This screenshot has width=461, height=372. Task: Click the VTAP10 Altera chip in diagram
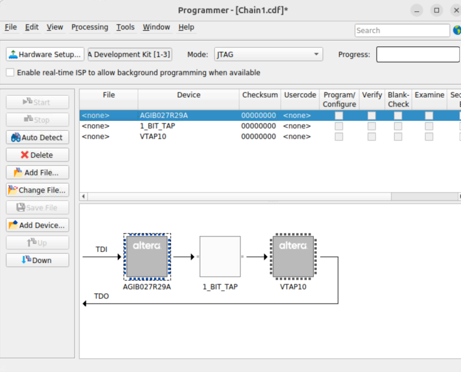[293, 256]
